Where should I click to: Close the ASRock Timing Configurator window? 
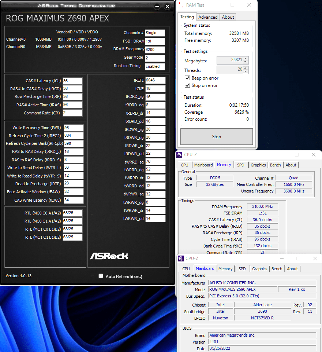tap(167, 7)
